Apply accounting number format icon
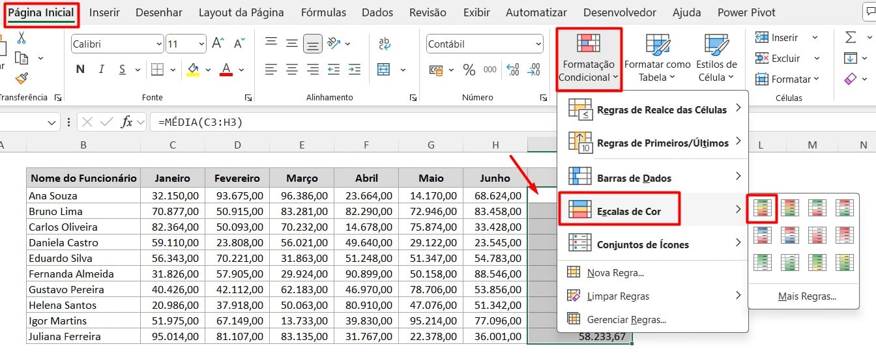This screenshot has width=876, height=357. click(x=436, y=69)
